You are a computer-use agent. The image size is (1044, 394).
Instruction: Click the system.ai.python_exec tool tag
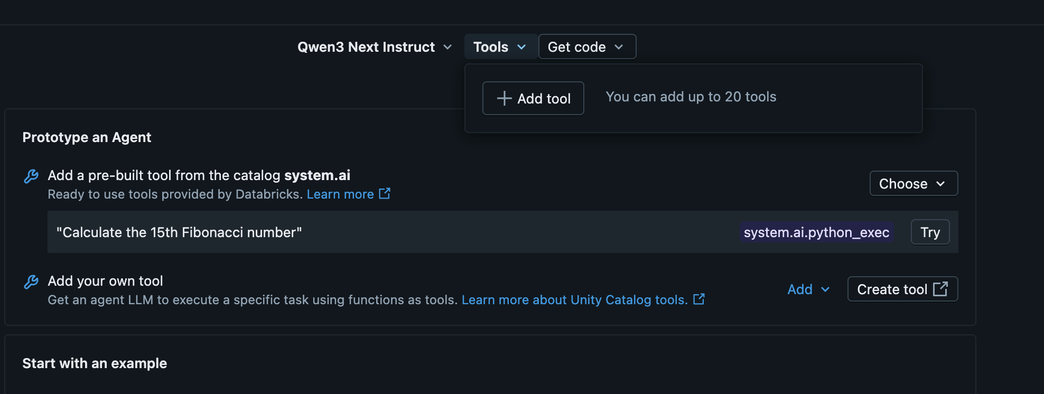(x=816, y=232)
